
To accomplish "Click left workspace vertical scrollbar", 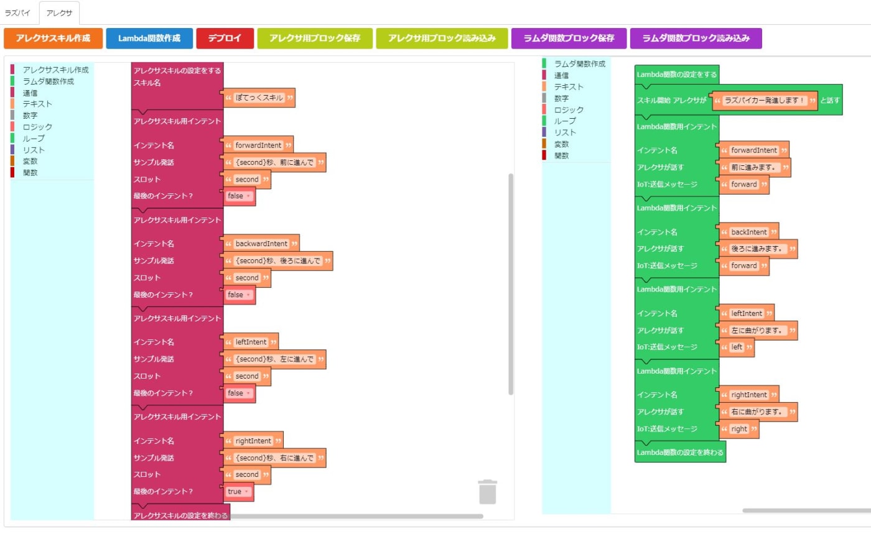I will (x=511, y=283).
